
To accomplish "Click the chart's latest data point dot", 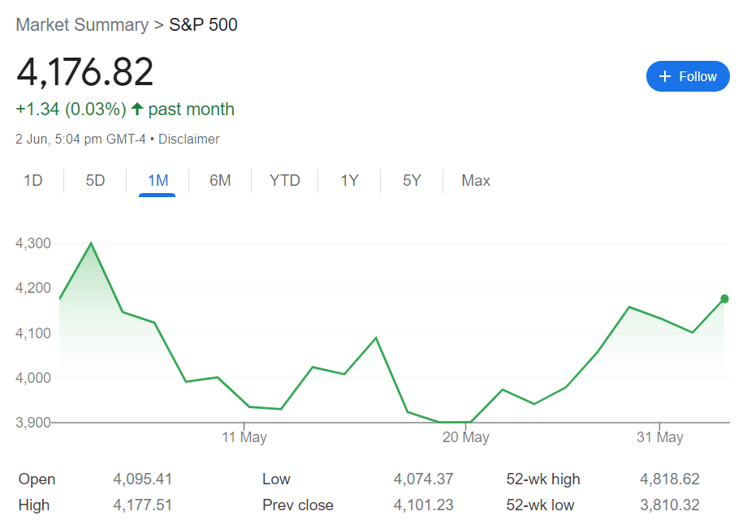I will point(724,299).
